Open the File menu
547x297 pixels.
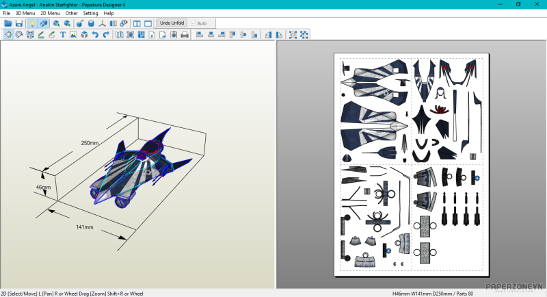(x=6, y=13)
